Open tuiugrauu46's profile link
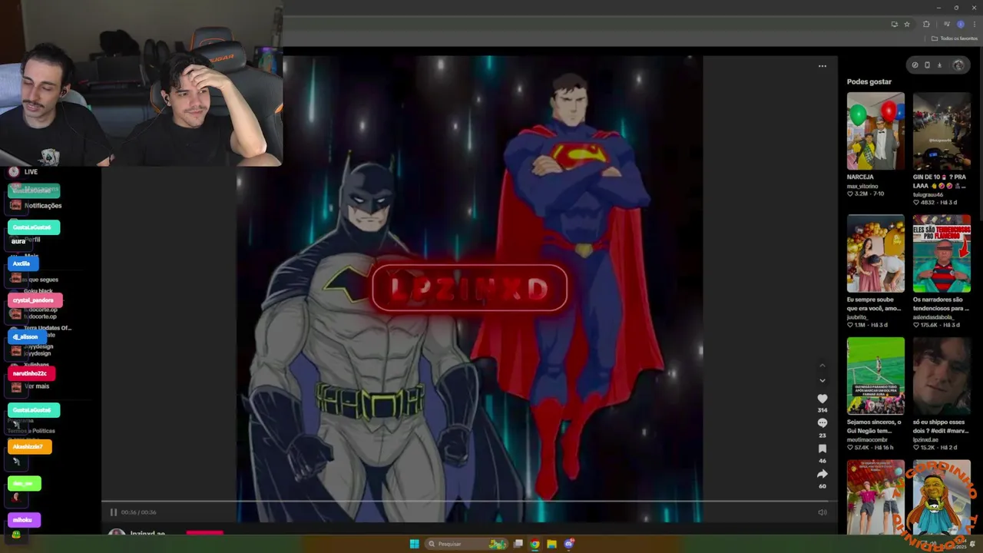 click(x=928, y=194)
